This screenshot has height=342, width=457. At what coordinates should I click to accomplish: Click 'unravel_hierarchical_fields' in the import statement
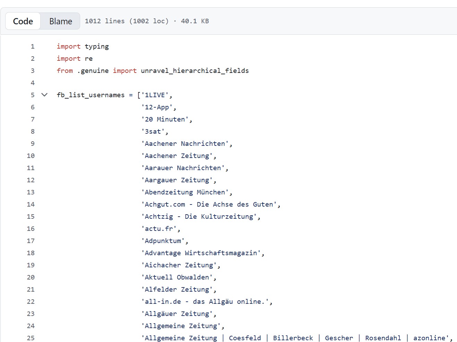[195, 71]
